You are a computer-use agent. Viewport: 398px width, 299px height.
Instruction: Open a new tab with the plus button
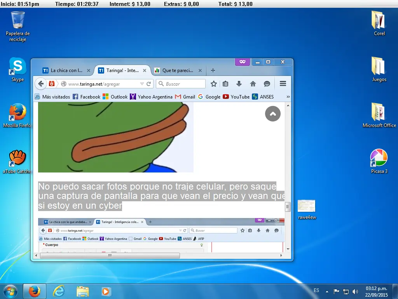tap(213, 70)
